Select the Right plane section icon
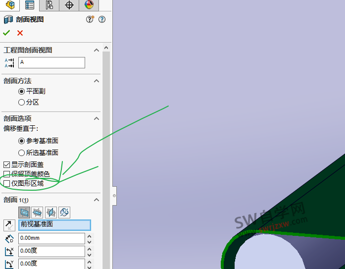Viewport: 345px width, 269px height. 51,213
